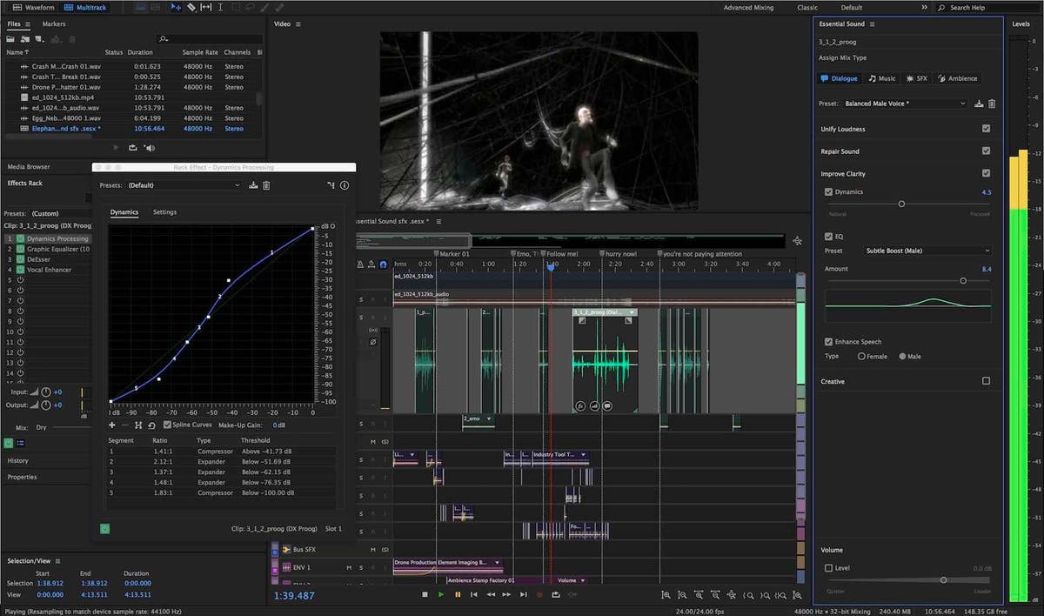Select the Time Selection tool
Screen dimensions: 1044x616
[220, 7]
